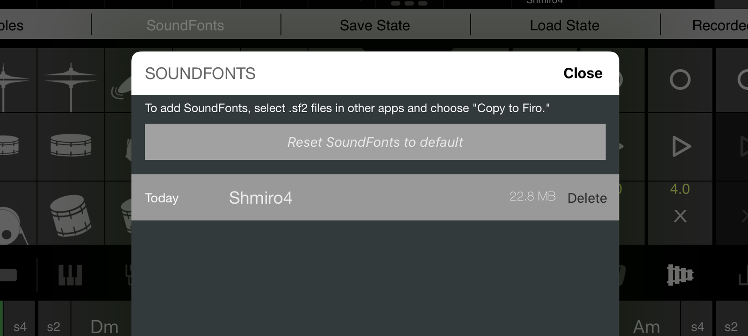Viewport: 748px width, 336px height.
Task: Open the vibraphone instrument icon
Action: tap(680, 274)
